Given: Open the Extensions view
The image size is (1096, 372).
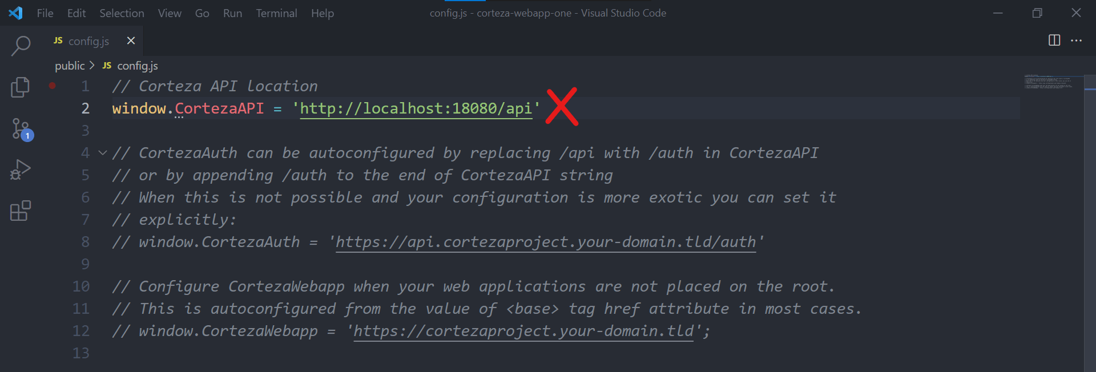Looking at the screenshot, I should click(x=21, y=211).
